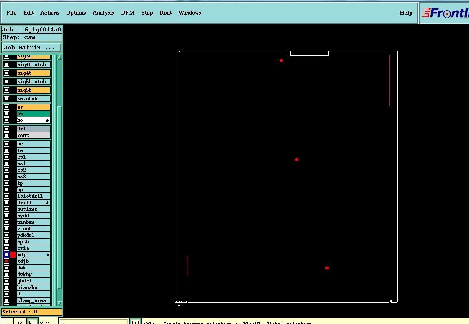The height and width of the screenshot is (324, 469).
Task: Toggle display checkbox for sig4t.etch layer
Action: (x=6, y=64)
